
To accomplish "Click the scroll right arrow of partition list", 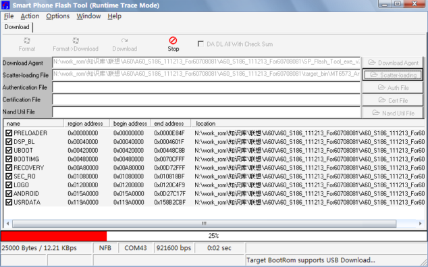I will (x=420, y=224).
